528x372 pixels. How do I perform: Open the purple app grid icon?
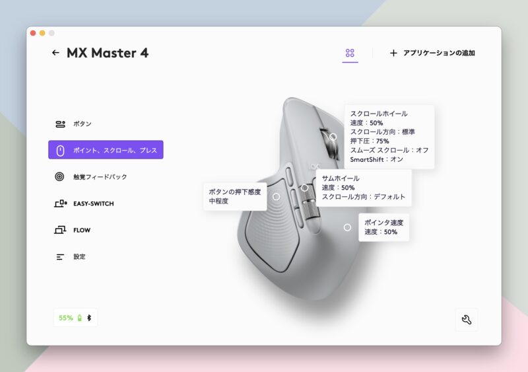[x=350, y=53]
